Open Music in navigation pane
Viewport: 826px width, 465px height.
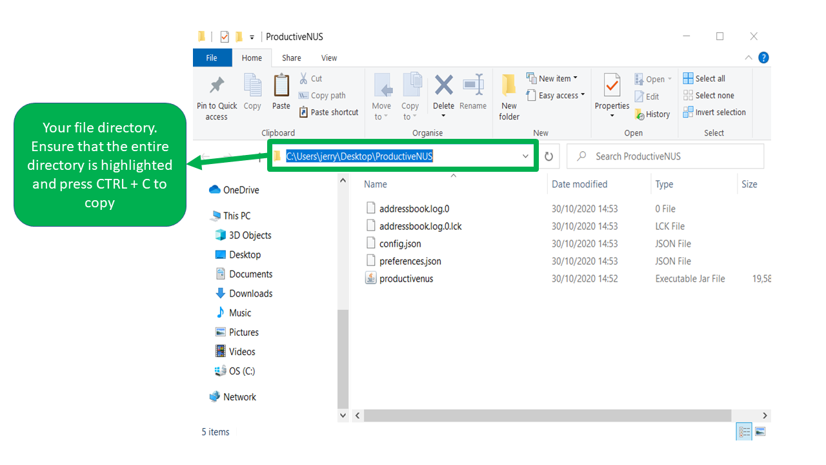point(234,313)
